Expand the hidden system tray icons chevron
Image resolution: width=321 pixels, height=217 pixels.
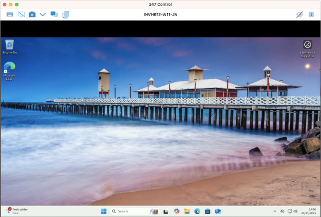[275, 211]
